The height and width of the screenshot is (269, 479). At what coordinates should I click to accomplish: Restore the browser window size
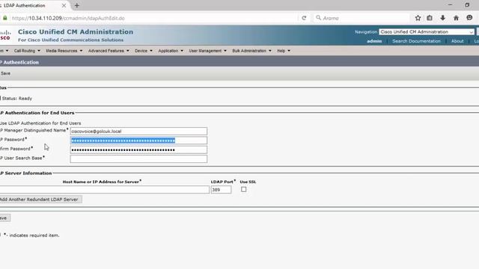pos(467,5)
